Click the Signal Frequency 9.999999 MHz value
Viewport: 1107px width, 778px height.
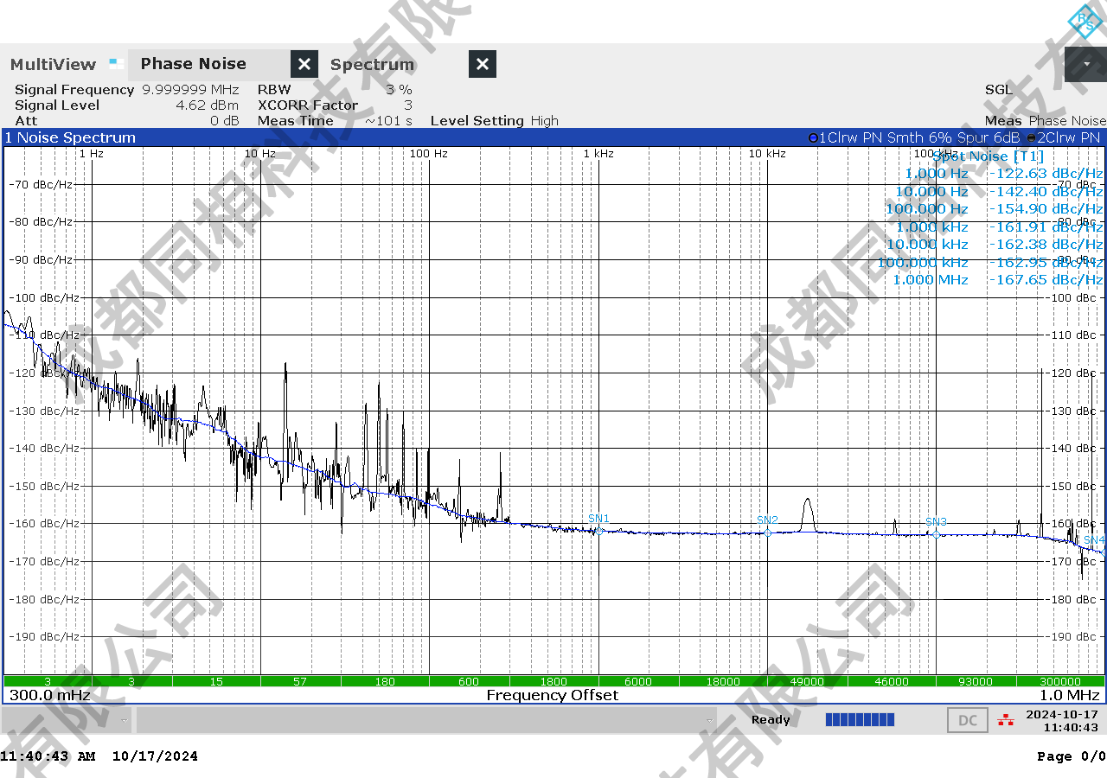[190, 90]
